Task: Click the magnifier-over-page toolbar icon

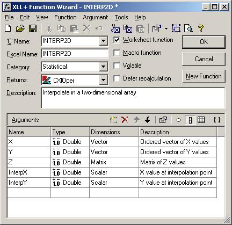Action: [189, 28]
